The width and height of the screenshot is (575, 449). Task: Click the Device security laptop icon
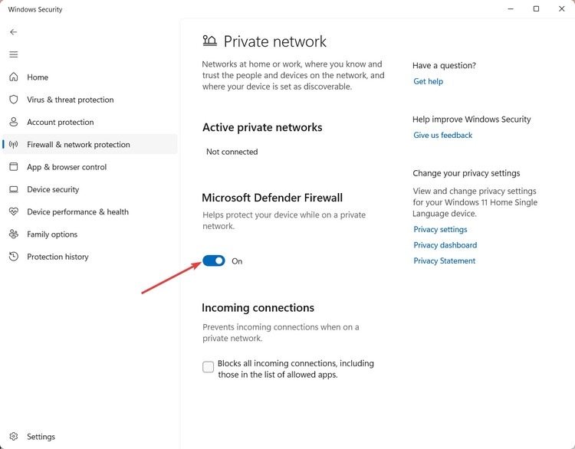click(x=14, y=189)
